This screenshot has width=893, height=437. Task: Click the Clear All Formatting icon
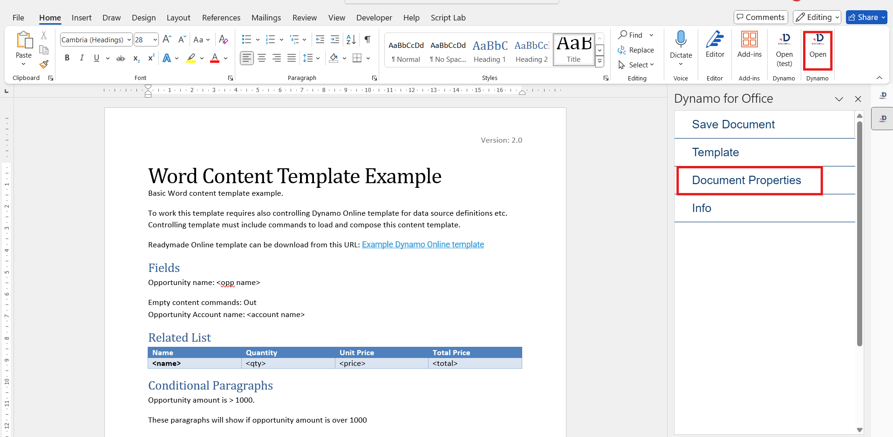click(x=224, y=40)
